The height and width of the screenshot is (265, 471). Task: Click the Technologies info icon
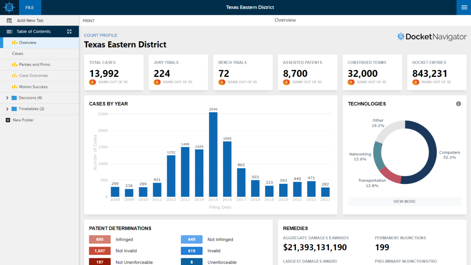point(458,104)
